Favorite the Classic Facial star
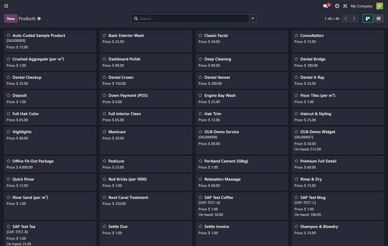 [201, 35]
